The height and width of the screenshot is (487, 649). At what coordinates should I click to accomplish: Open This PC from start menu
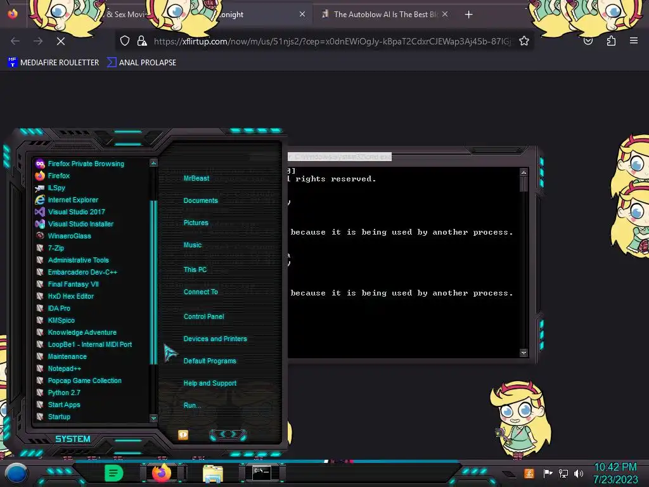195,269
